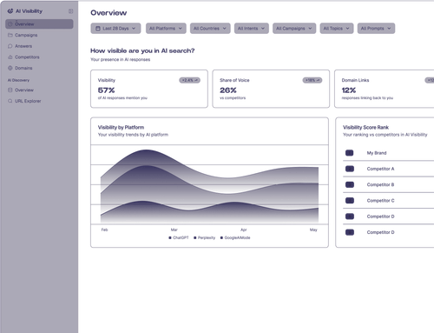Click the rank badge next to My Brand
Screen dimensions: 434x333
(x=350, y=153)
